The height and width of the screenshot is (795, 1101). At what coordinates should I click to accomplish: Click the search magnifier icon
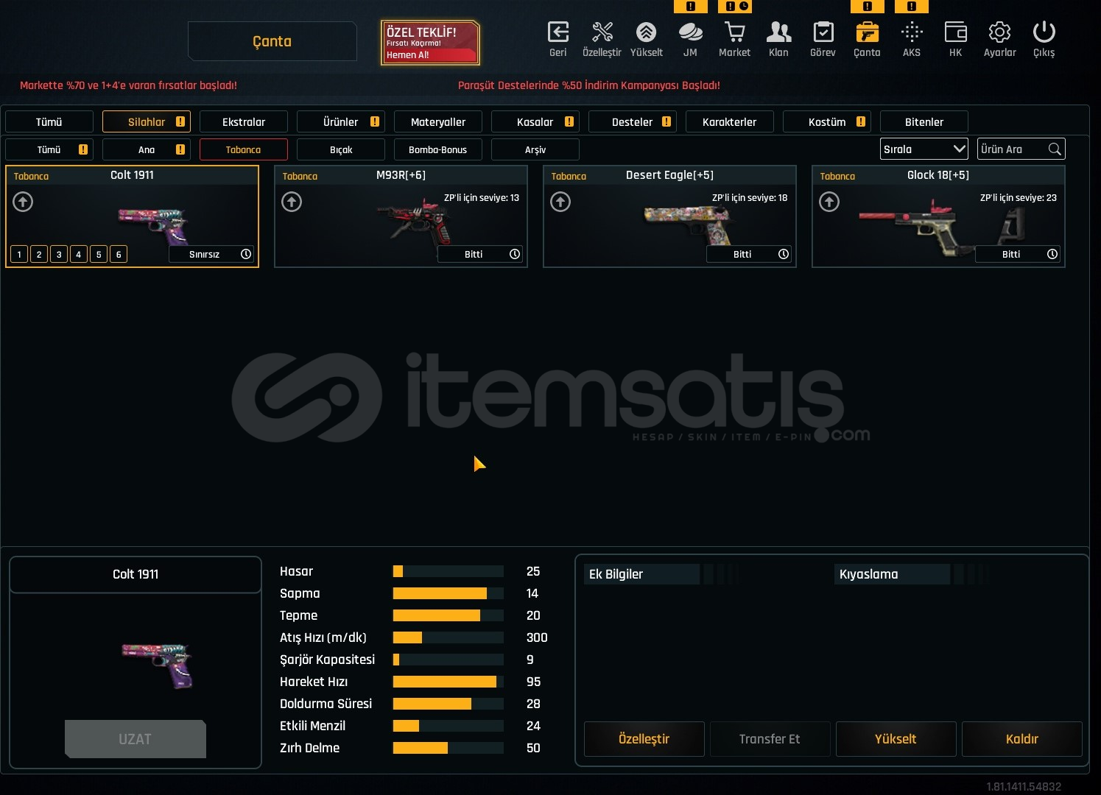tap(1055, 149)
